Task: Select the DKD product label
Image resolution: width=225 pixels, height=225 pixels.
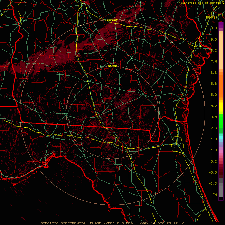Action: point(220,15)
